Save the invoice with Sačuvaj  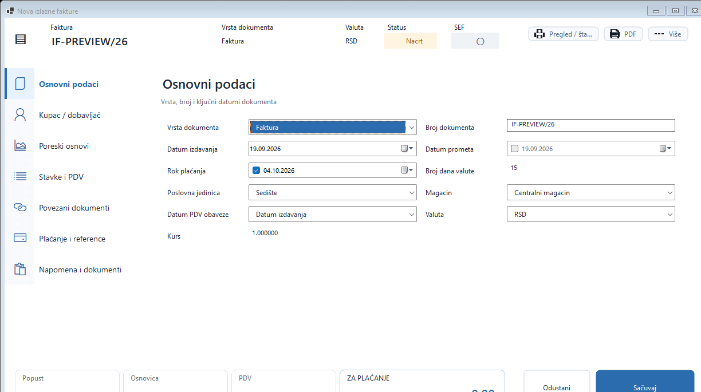645,382
